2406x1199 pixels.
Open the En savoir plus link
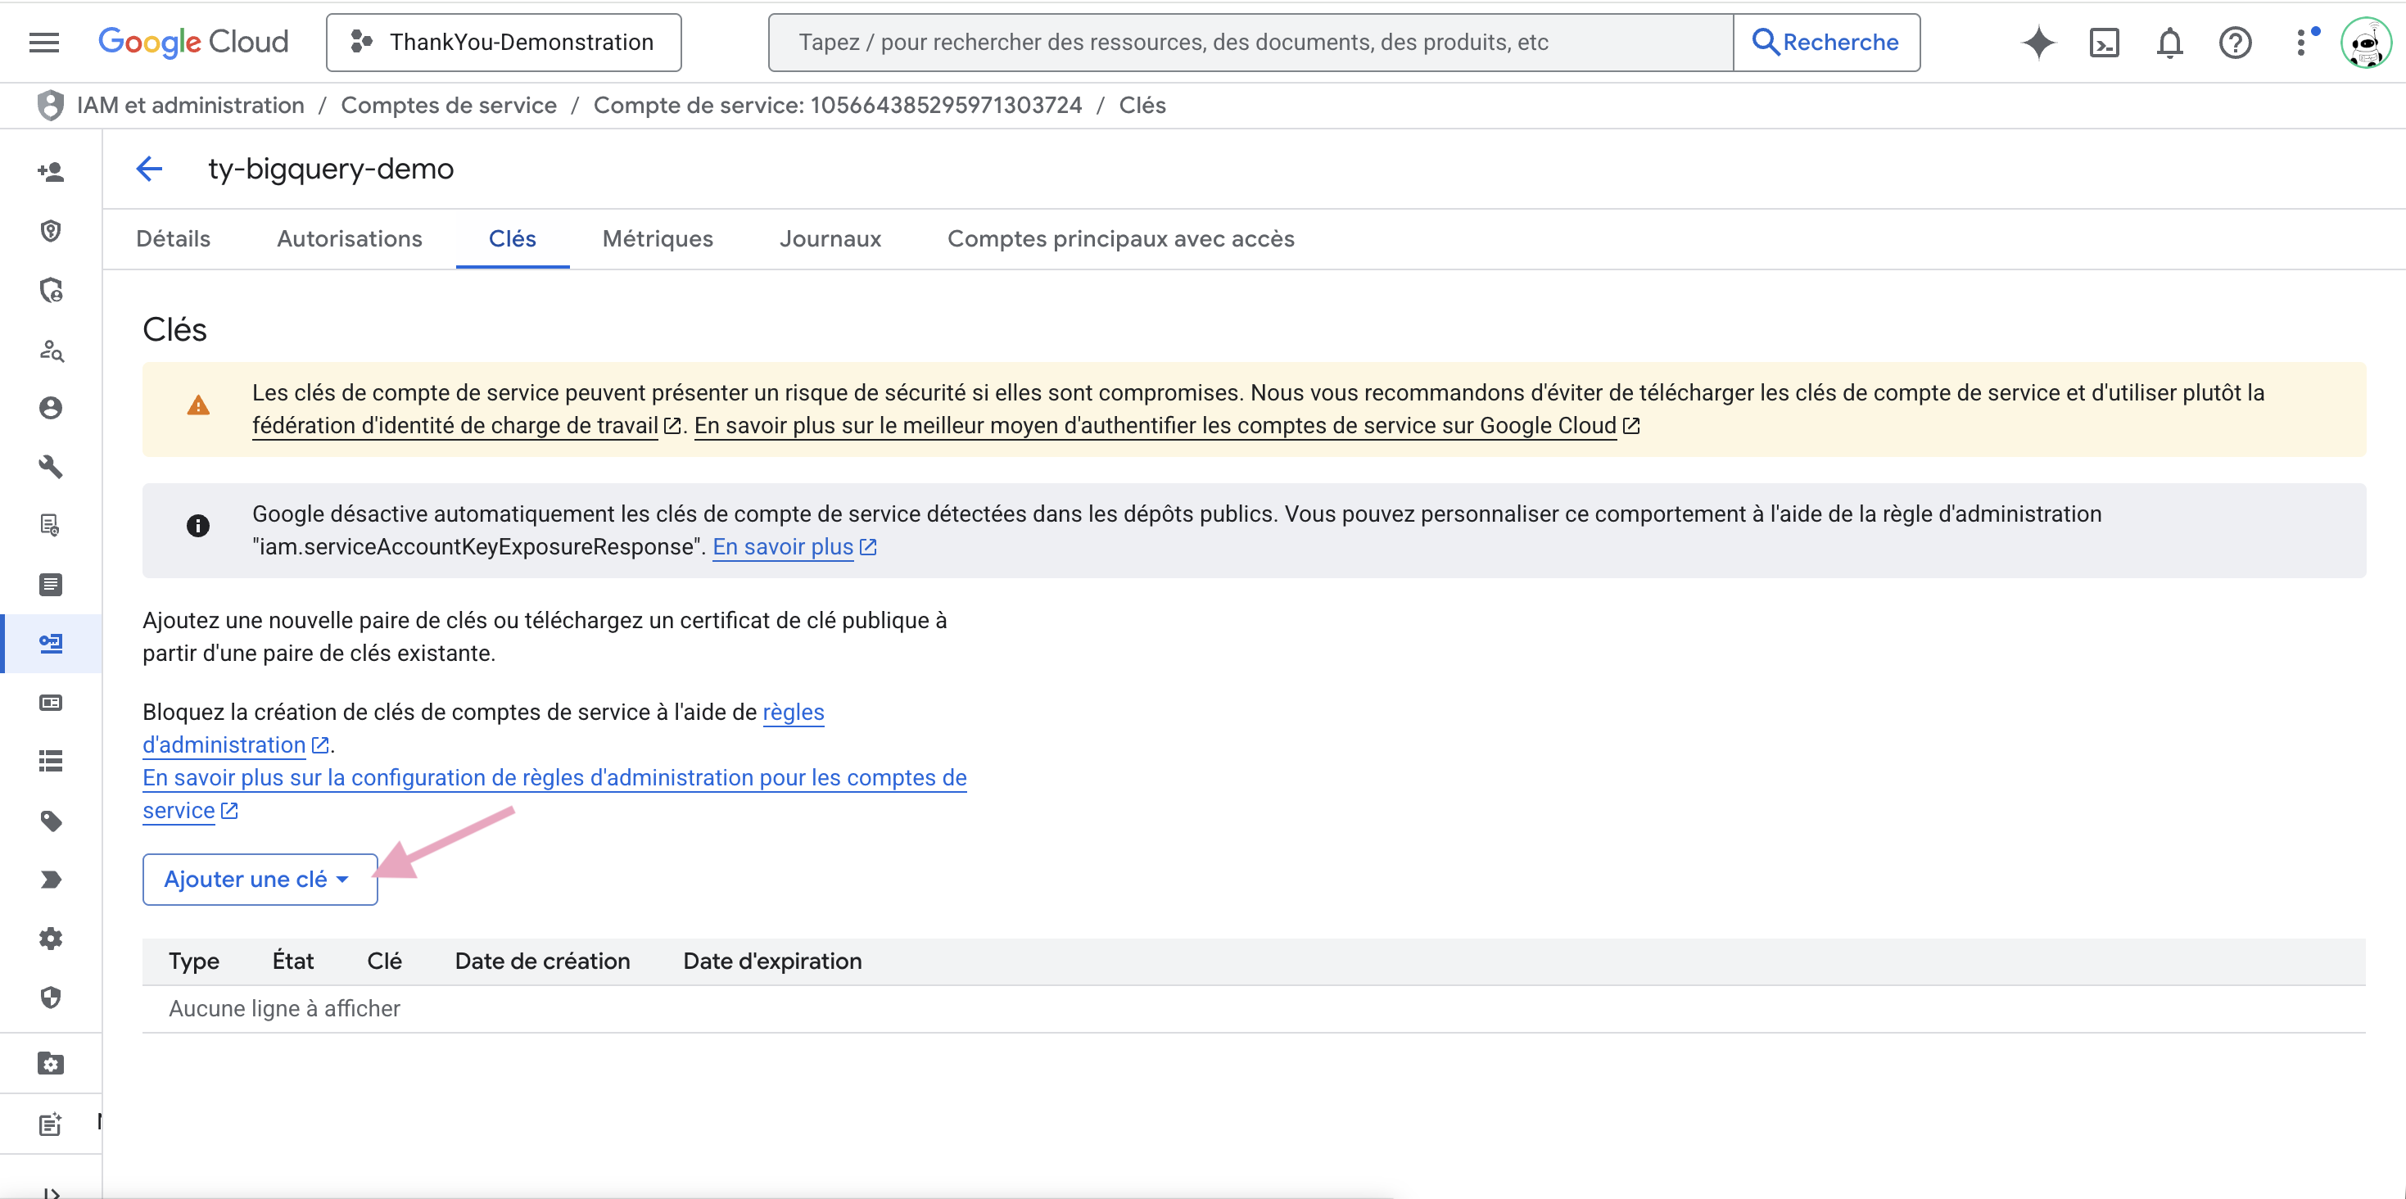point(783,547)
